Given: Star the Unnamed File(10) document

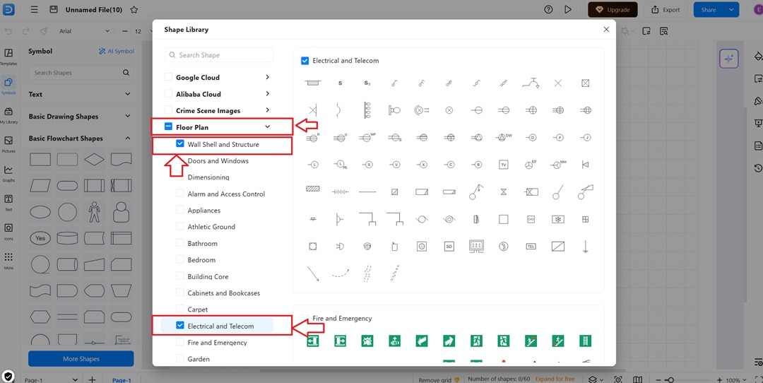Looking at the screenshot, I should tap(134, 10).
